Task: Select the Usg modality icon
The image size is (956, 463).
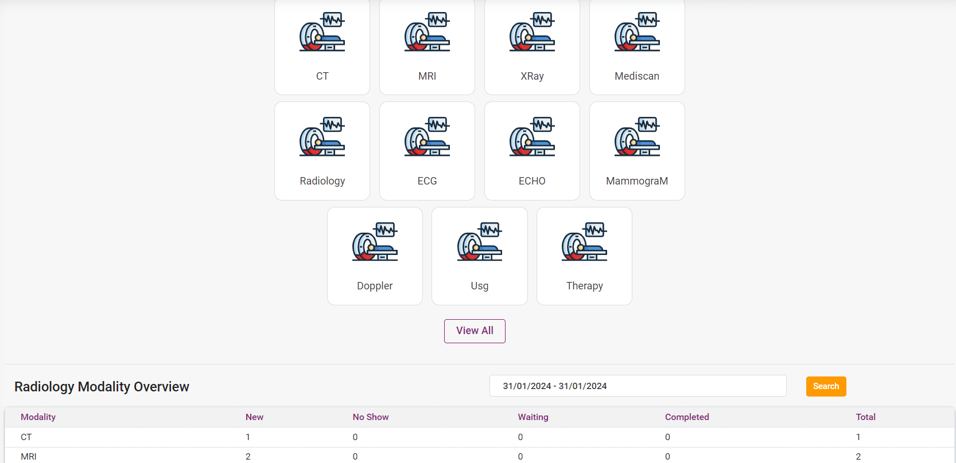Action: click(x=480, y=242)
